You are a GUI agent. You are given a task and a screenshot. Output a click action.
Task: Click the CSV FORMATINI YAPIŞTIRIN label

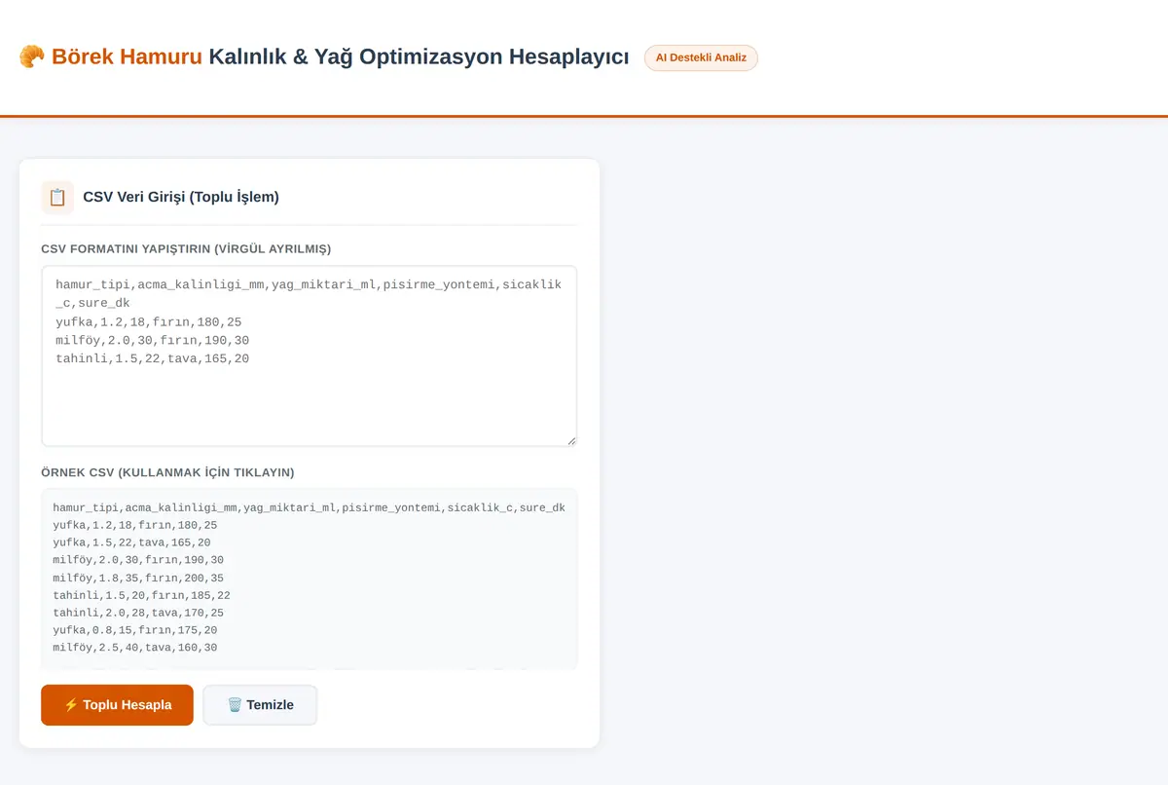186,249
